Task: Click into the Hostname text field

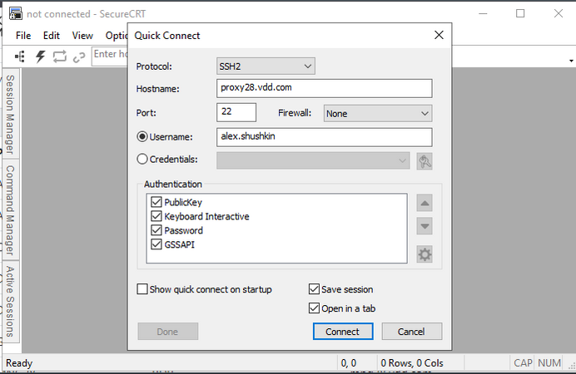Action: point(325,89)
